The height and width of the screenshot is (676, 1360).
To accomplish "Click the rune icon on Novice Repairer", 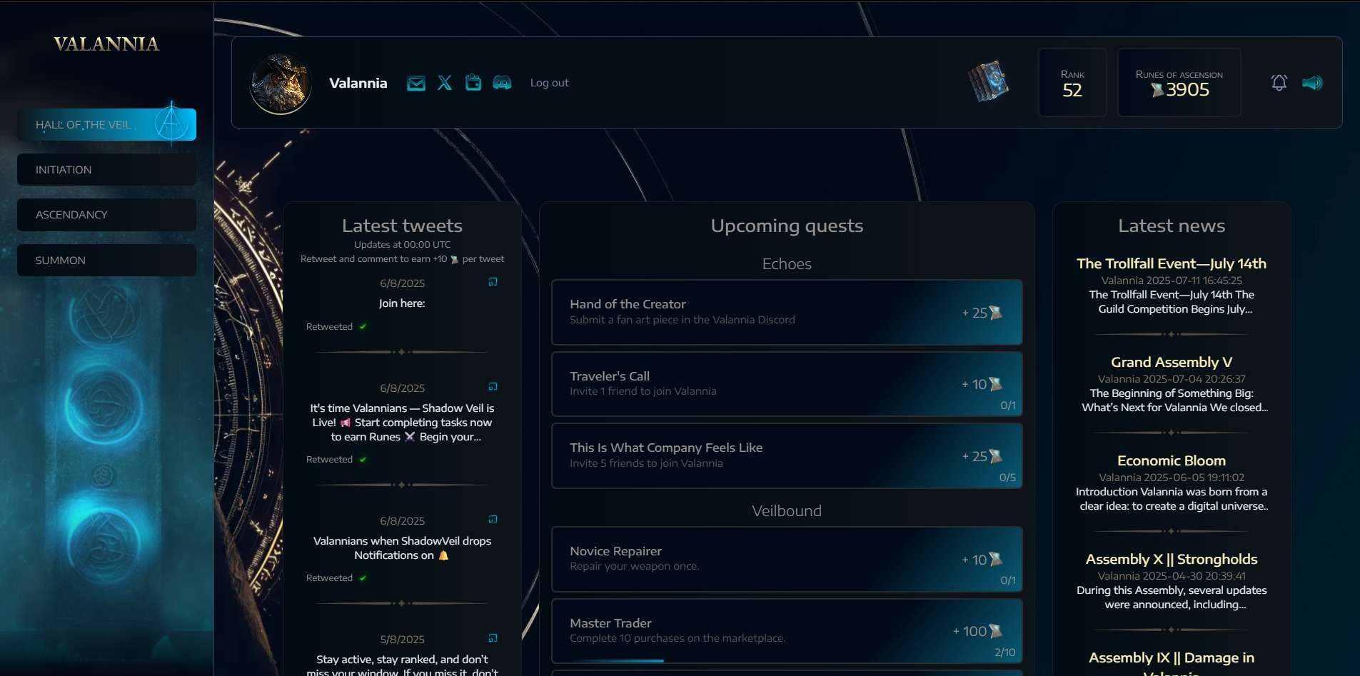I will (x=996, y=559).
